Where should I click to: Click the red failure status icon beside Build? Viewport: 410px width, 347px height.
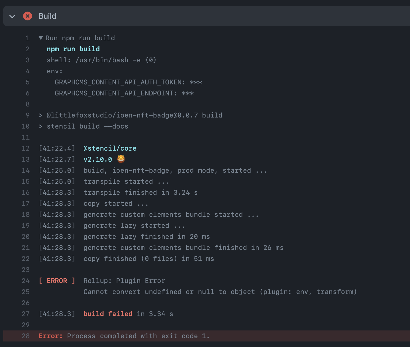27,16
